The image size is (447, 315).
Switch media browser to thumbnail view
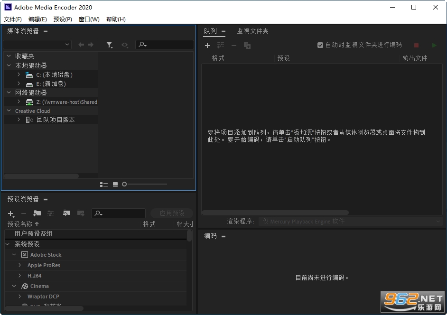(x=115, y=185)
